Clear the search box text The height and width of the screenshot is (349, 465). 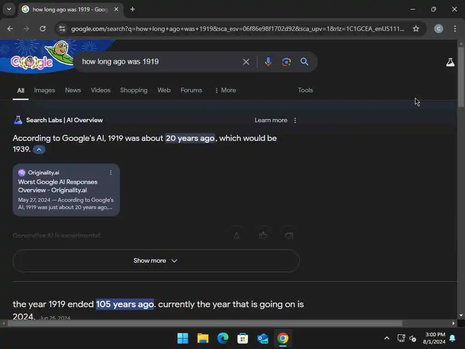click(x=246, y=62)
